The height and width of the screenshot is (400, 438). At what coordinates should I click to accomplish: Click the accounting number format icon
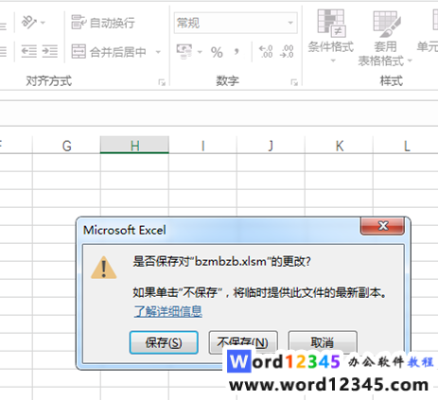[184, 52]
